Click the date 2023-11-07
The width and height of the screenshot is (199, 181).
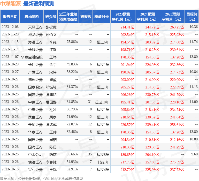[x=10, y=57]
